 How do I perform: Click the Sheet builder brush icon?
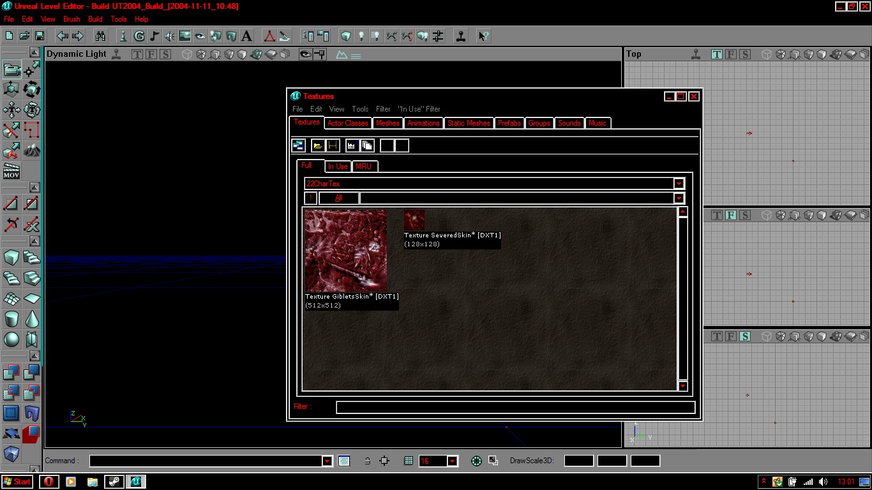[31, 299]
